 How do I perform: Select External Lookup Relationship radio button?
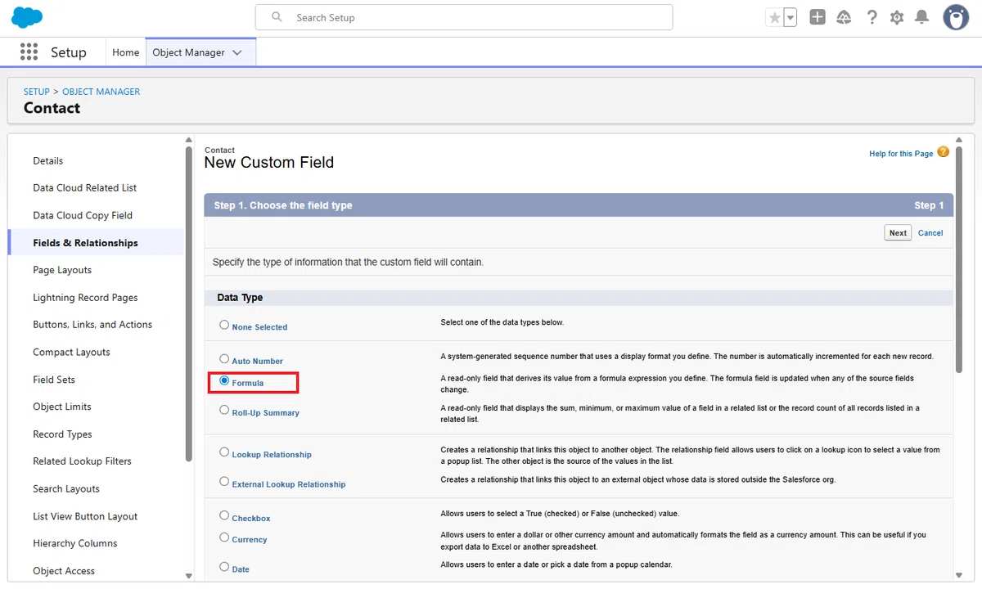tap(224, 481)
